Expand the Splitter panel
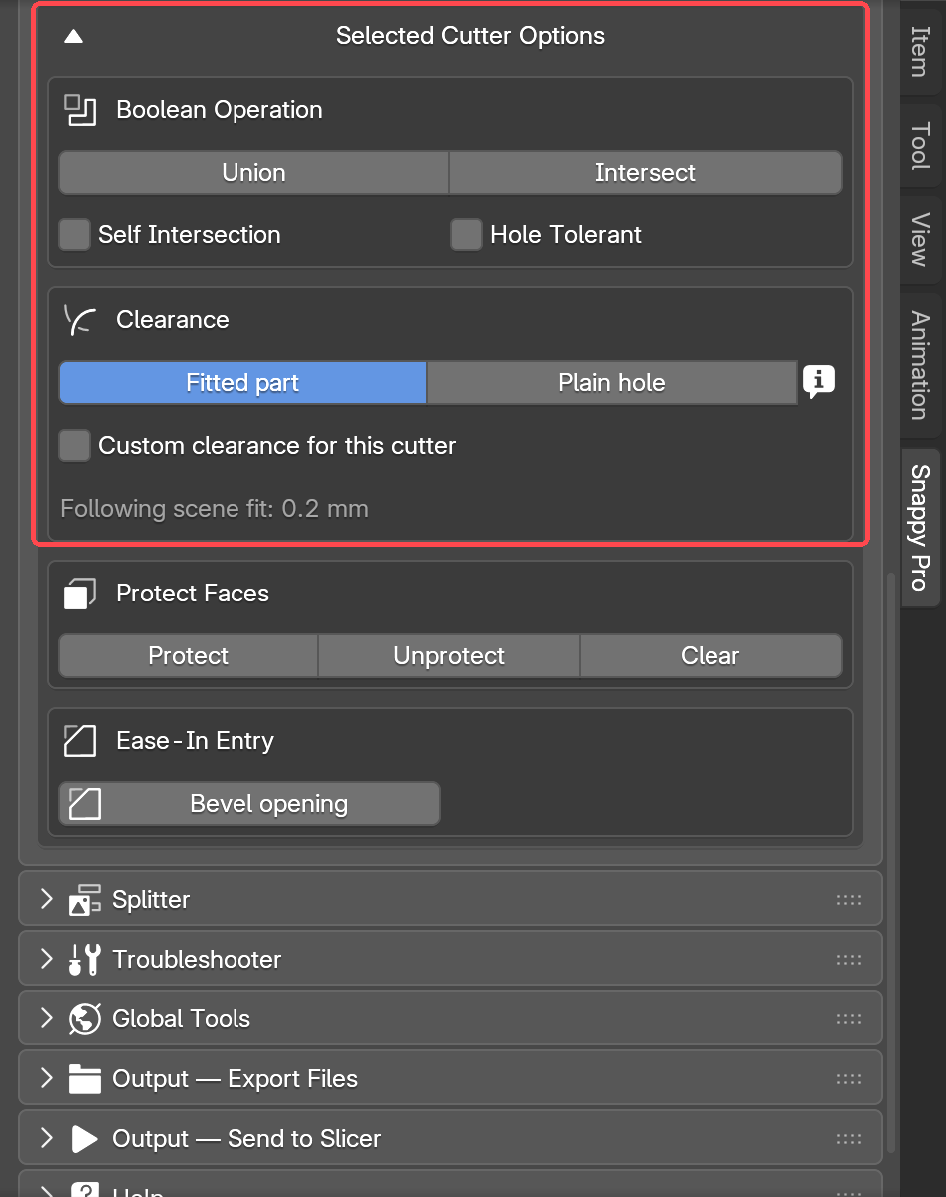 coord(46,900)
